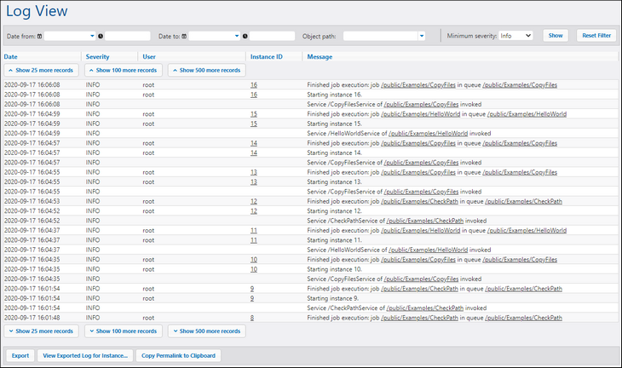Open CheckPath queue link in instance 12 finished row

click(524, 201)
